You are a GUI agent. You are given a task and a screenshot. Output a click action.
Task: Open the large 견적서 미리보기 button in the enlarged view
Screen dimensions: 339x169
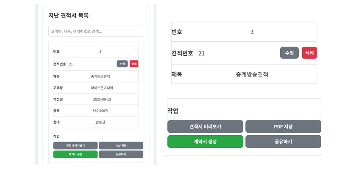205,126
